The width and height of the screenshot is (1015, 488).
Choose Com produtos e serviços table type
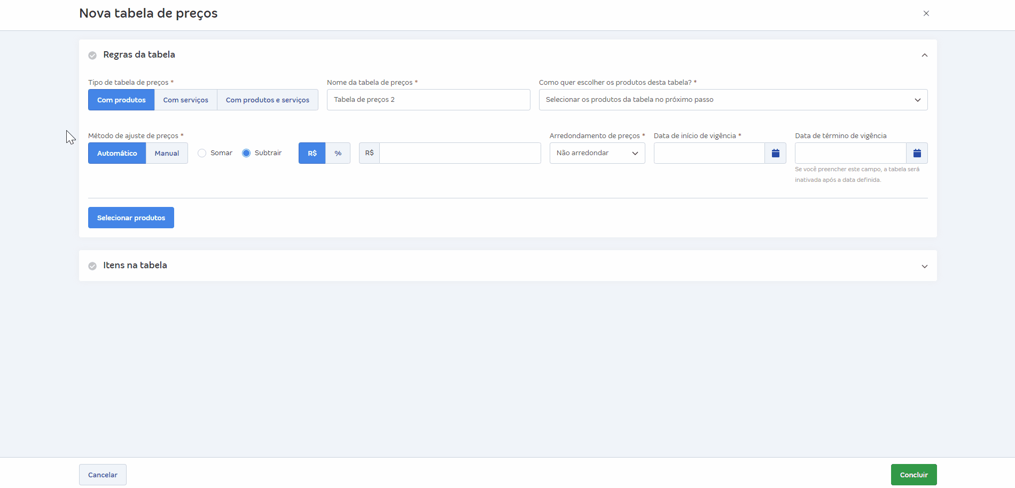point(268,100)
